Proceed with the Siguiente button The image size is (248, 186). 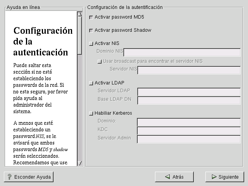click(224, 177)
